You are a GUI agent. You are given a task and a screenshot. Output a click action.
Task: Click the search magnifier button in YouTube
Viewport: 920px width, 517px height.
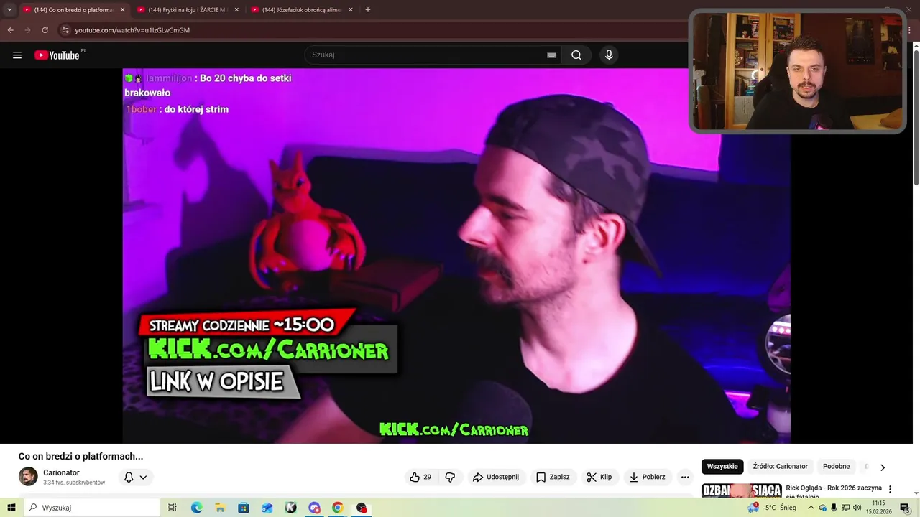pyautogui.click(x=576, y=55)
